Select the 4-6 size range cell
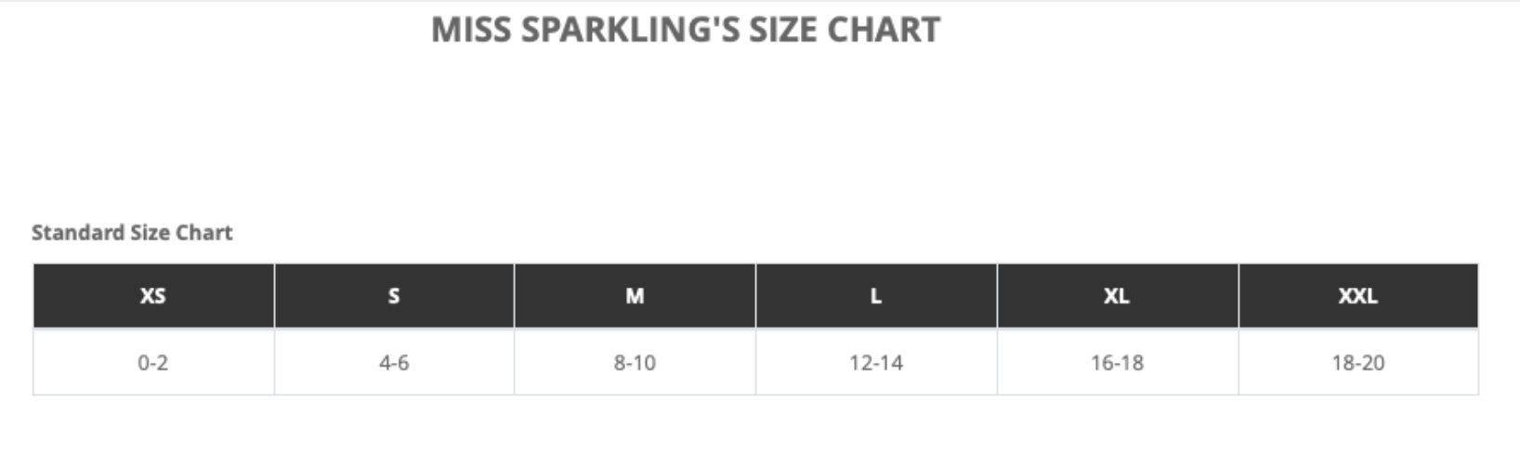This screenshot has height=464, width=1520. pos(394,363)
